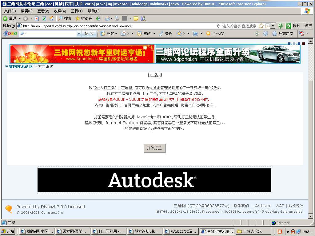Click the green plus add icon
The image size is (315, 236).
[x=257, y=33]
